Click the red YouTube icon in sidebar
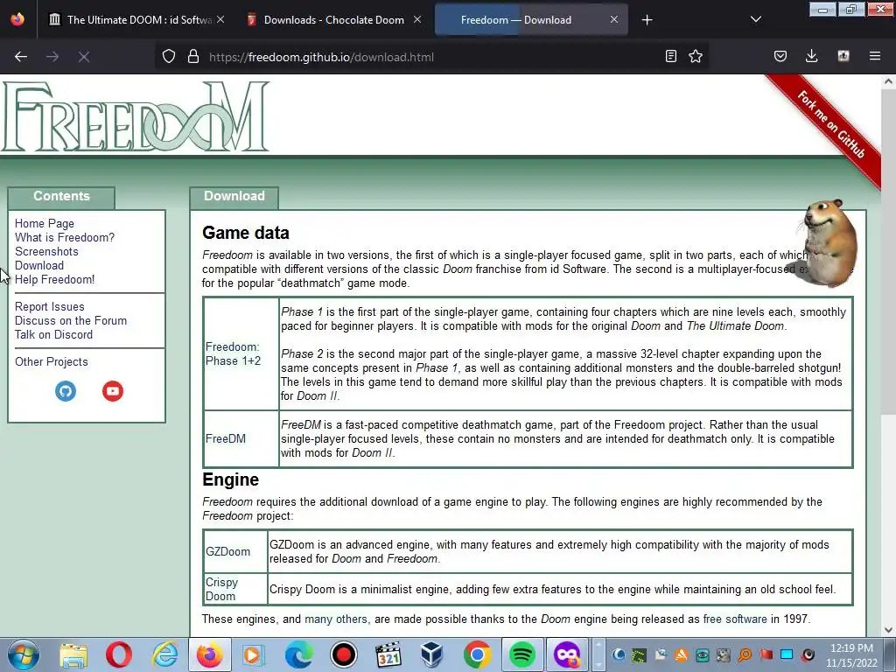 point(113,391)
